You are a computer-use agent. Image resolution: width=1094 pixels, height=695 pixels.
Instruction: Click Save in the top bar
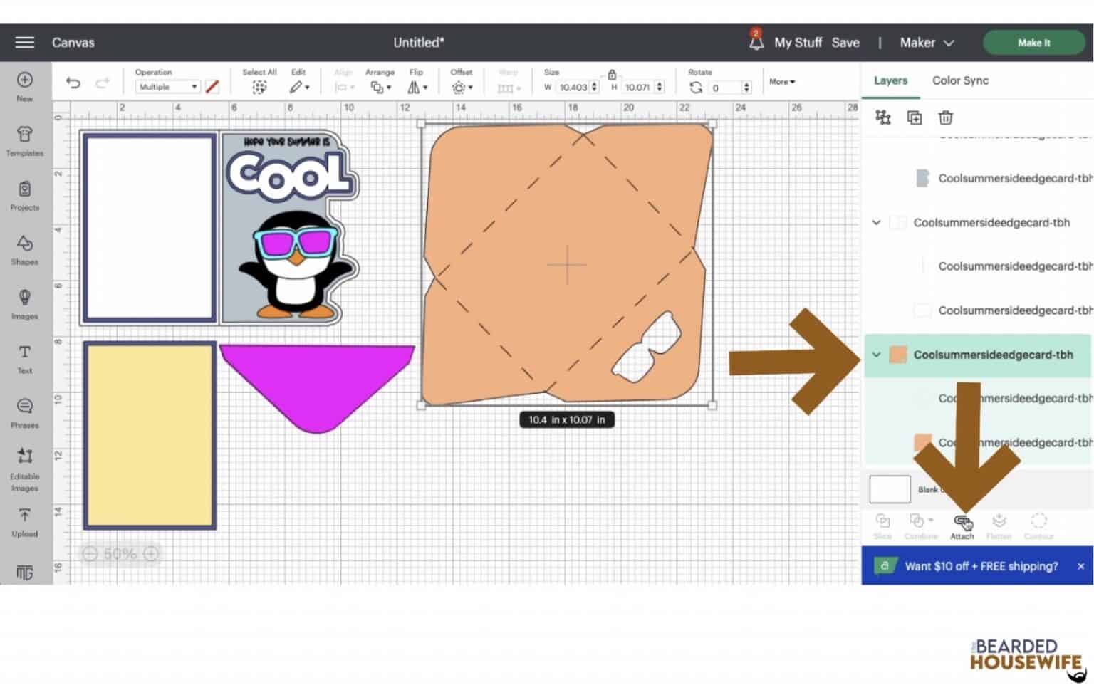(x=845, y=43)
